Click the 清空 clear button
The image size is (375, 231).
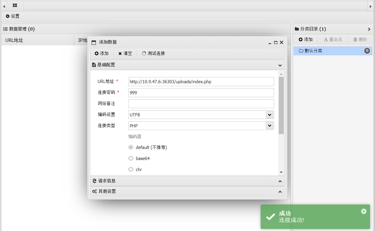tap(125, 54)
